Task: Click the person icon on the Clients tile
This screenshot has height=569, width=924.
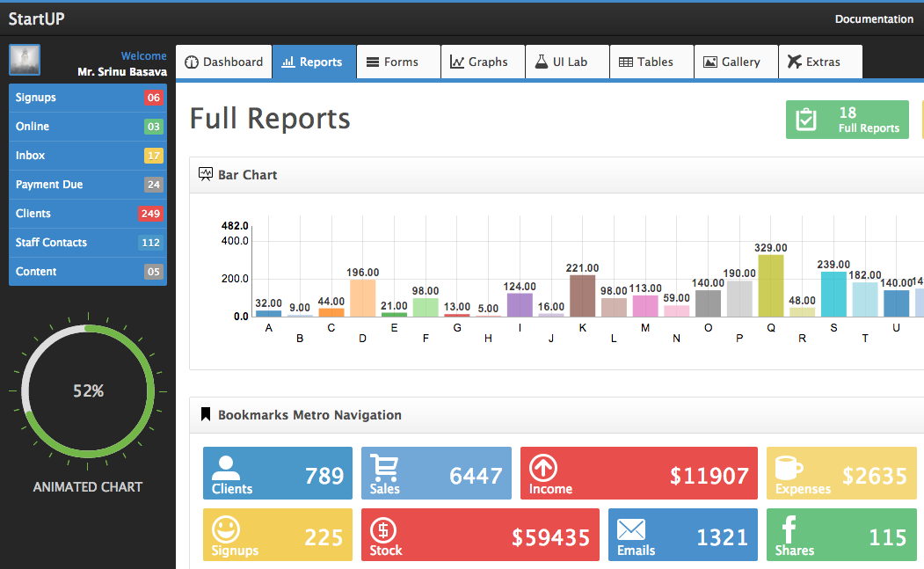Action: coord(227,466)
